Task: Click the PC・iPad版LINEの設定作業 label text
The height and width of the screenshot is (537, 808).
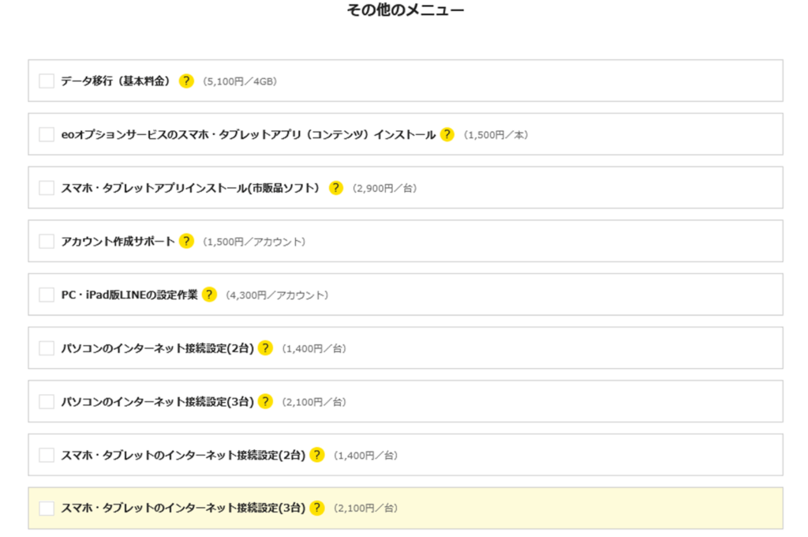Action: click(x=129, y=295)
